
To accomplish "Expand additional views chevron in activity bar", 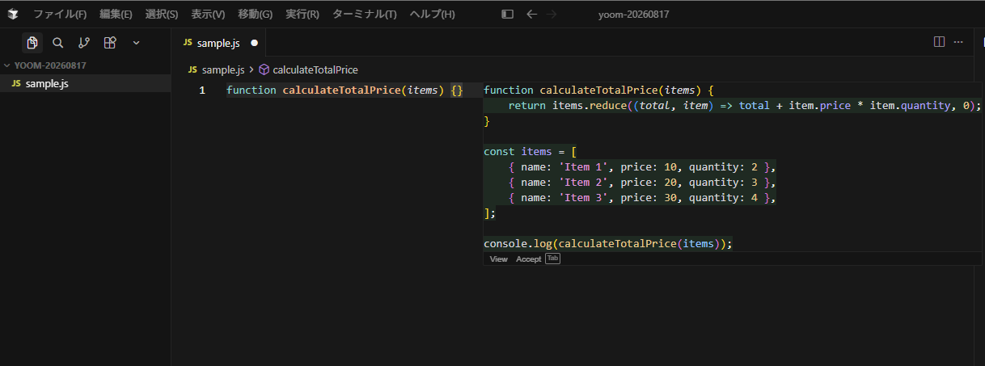I will [x=136, y=43].
